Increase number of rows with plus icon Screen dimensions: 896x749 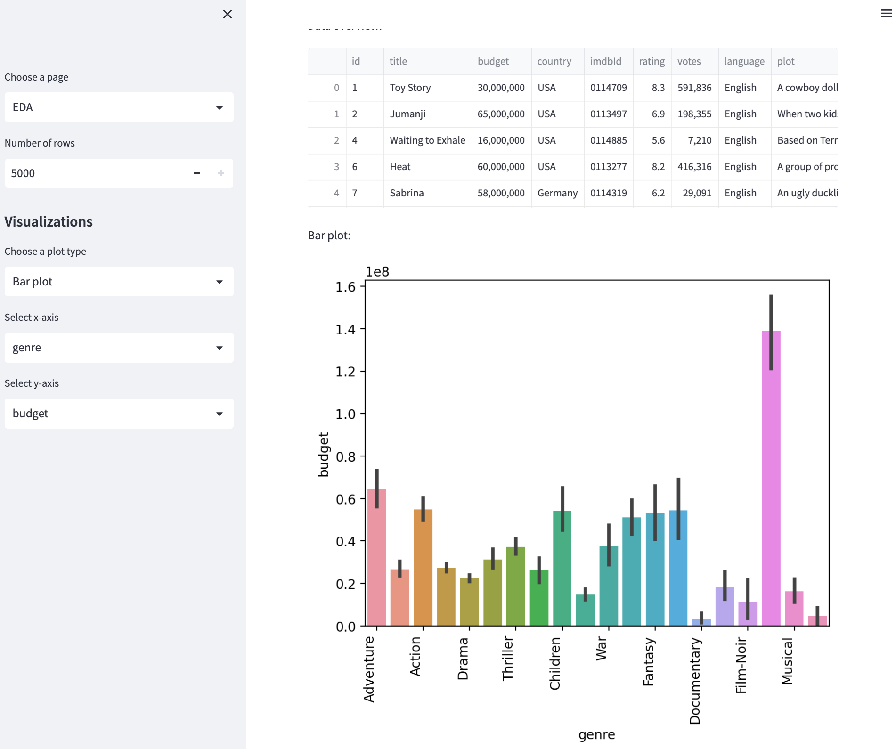(221, 173)
